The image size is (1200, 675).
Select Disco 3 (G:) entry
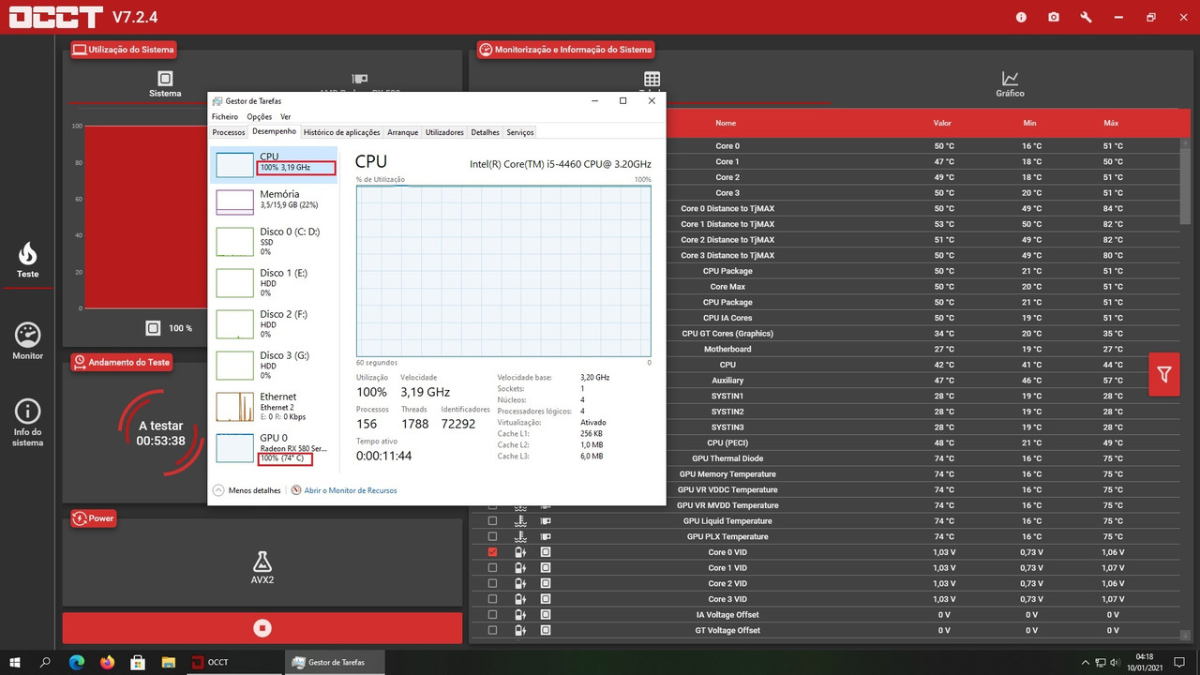coord(275,365)
